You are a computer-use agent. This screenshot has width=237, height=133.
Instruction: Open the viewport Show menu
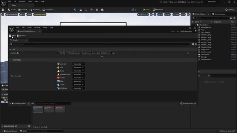[x=29, y=15]
